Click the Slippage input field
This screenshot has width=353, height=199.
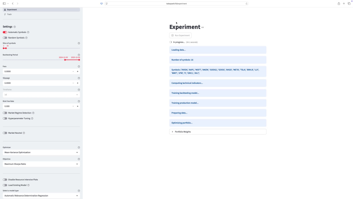pos(37,83)
